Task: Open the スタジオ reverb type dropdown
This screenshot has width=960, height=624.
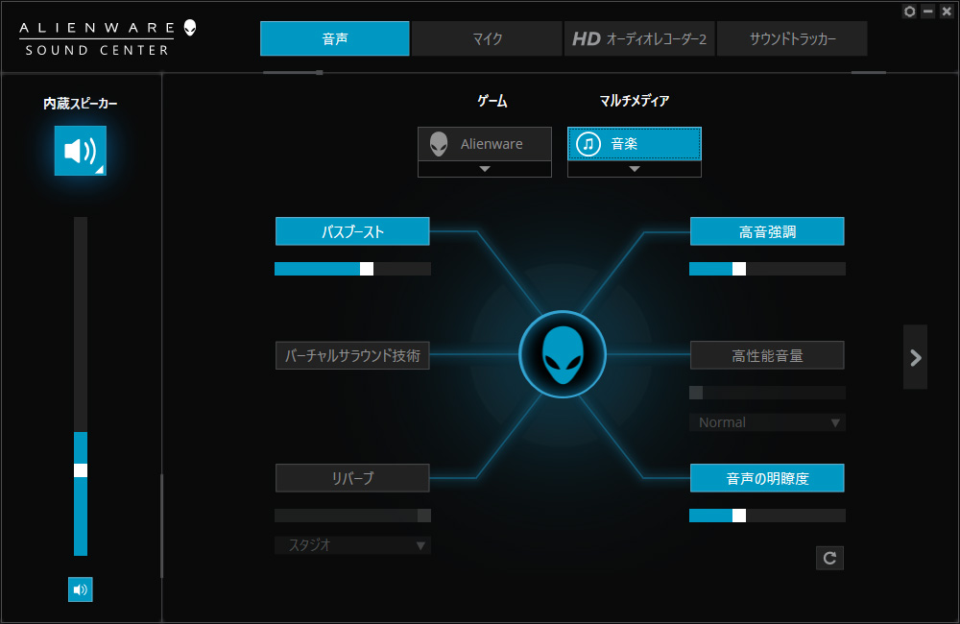Action: (x=352, y=545)
